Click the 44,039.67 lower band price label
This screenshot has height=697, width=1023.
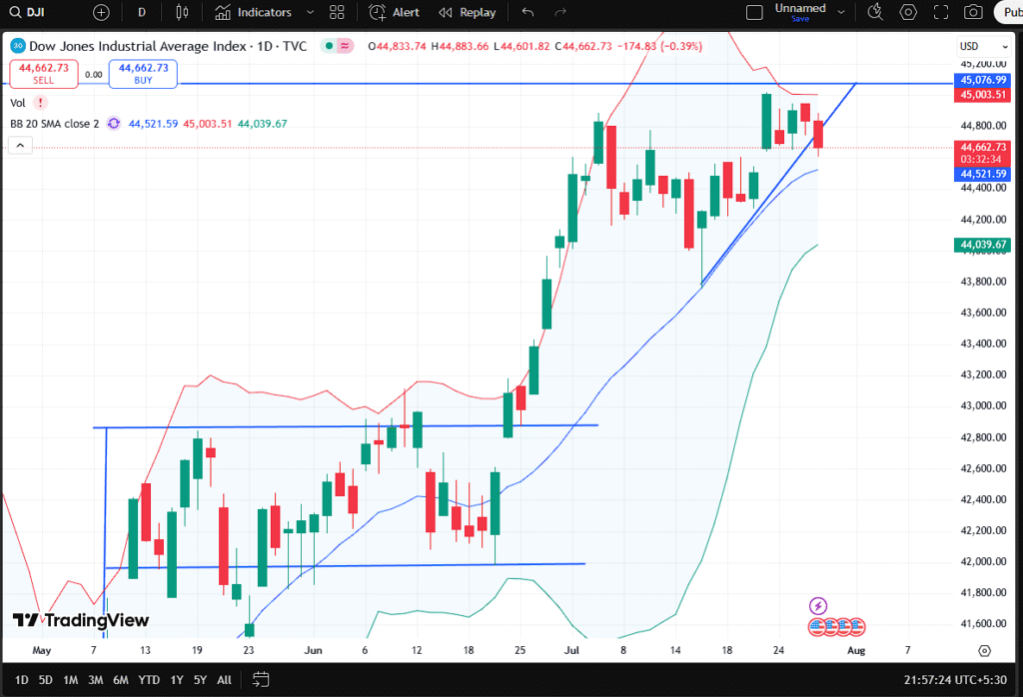pos(983,245)
